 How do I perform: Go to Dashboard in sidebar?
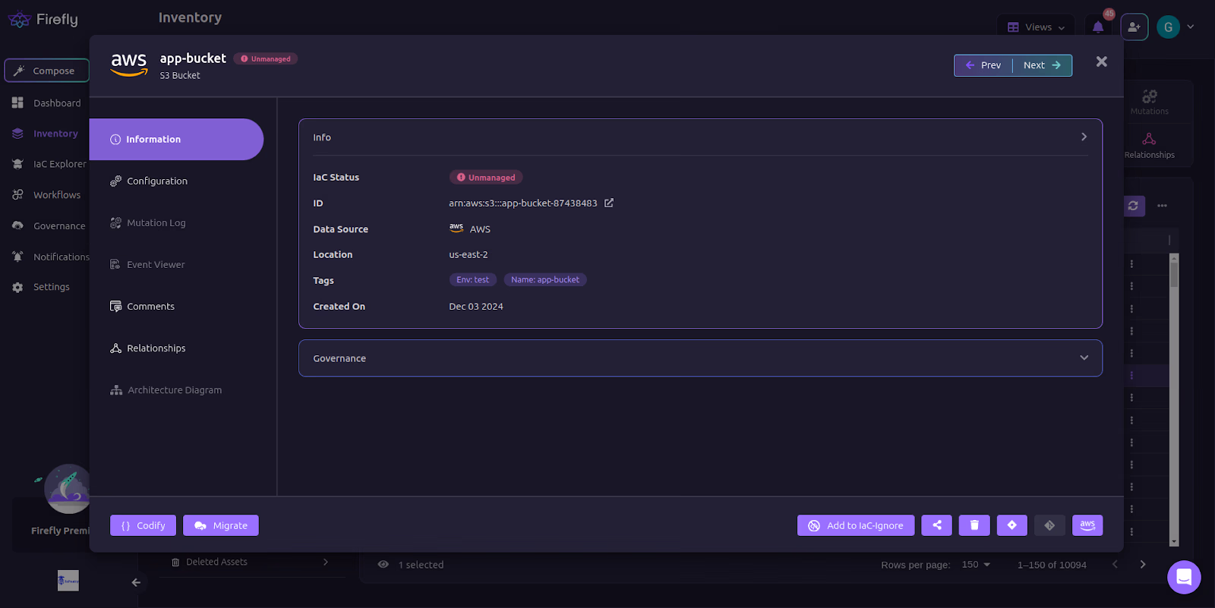click(46, 103)
